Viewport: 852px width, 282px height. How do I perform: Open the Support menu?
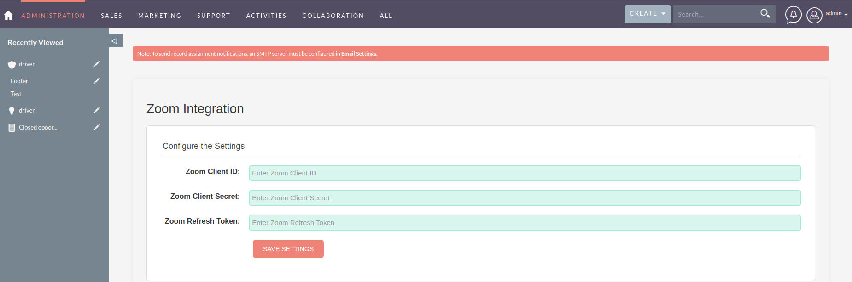214,16
